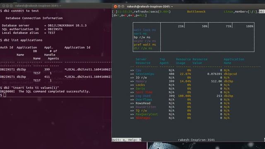The height and width of the screenshot is (149, 265).
Task: Select the 'bp r/w ms' row label
Action: pyautogui.click(x=142, y=37)
